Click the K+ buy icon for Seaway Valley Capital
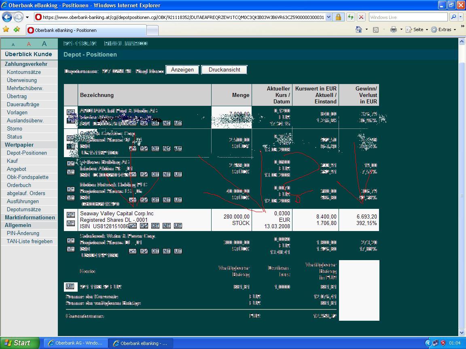 71,214
